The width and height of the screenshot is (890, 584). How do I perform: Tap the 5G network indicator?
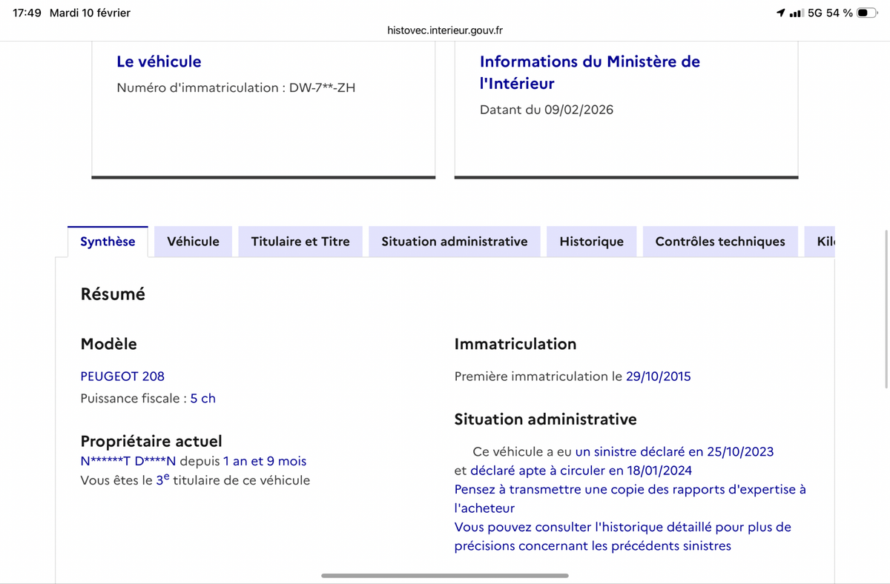[815, 13]
